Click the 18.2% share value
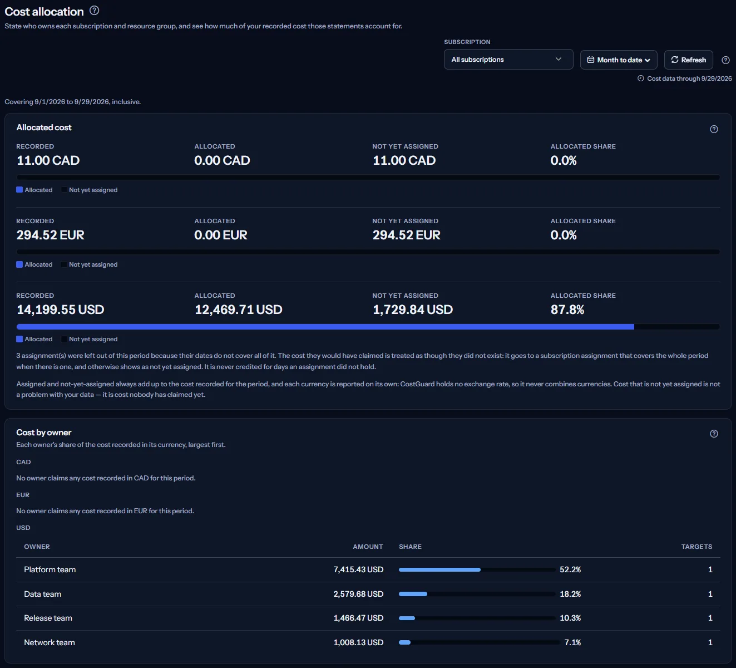Image resolution: width=736 pixels, height=668 pixels. click(570, 594)
